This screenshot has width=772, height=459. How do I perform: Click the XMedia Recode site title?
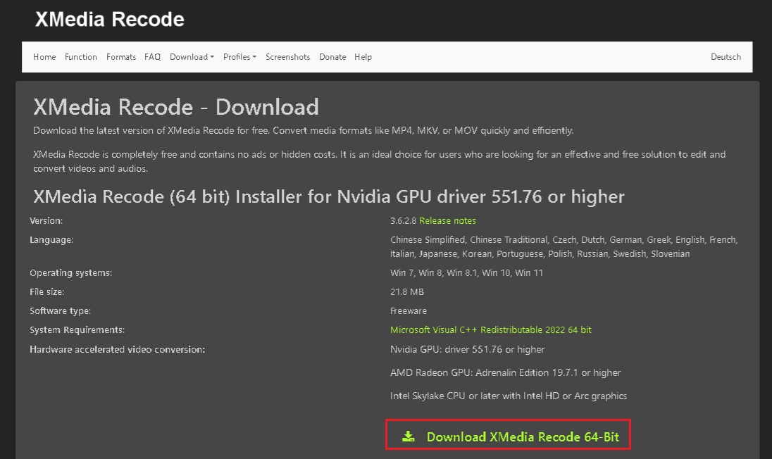pos(109,19)
